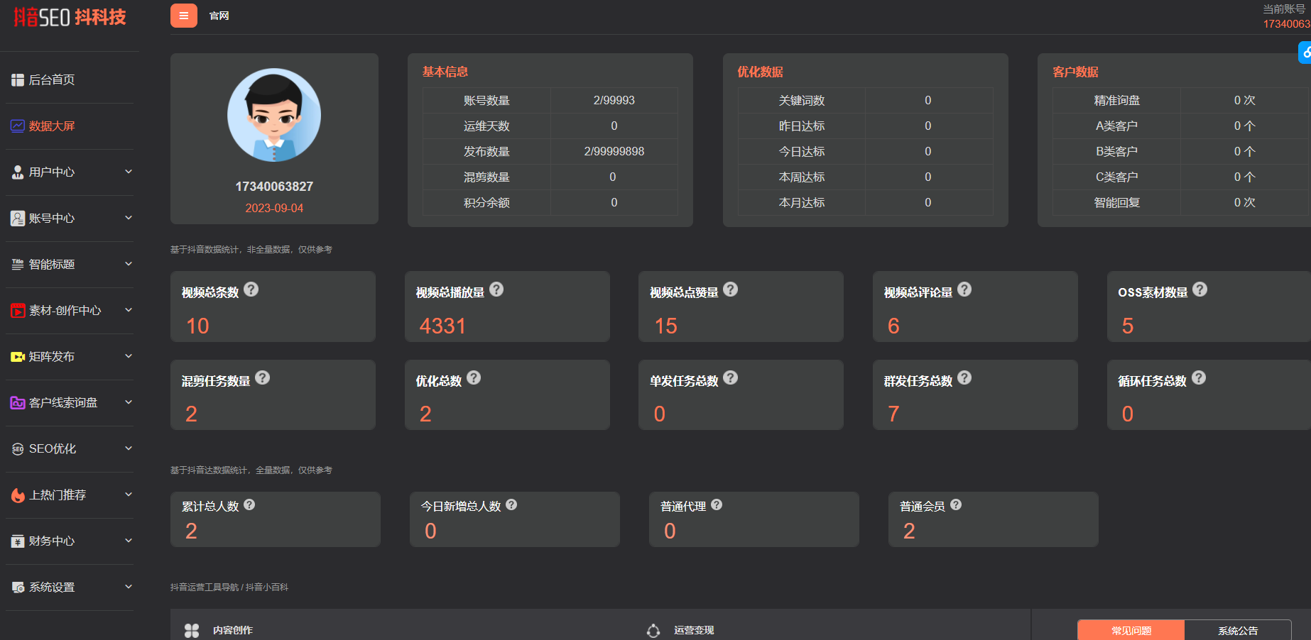Switch to the 系统公告 tab
This screenshot has width=1311, height=640.
(x=1238, y=630)
